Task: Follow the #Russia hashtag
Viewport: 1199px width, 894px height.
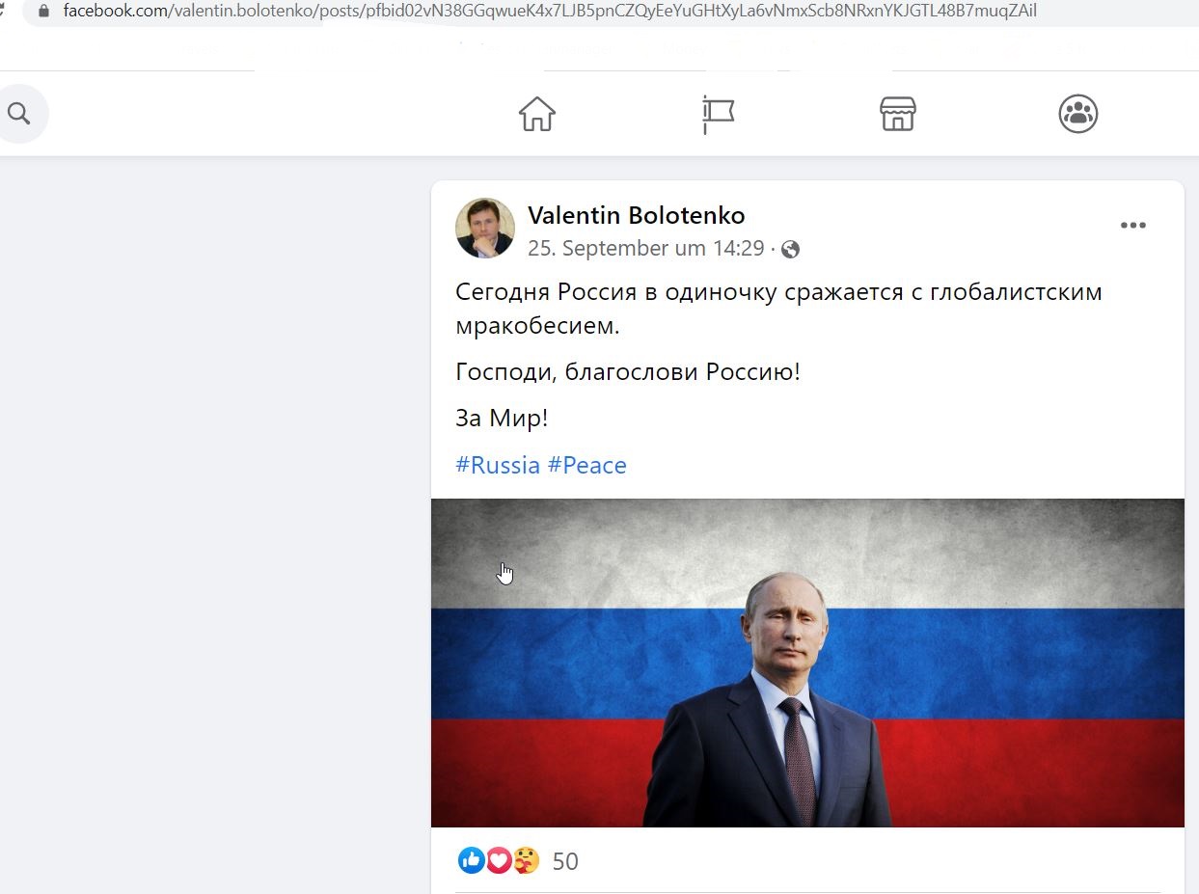Action: coord(498,465)
